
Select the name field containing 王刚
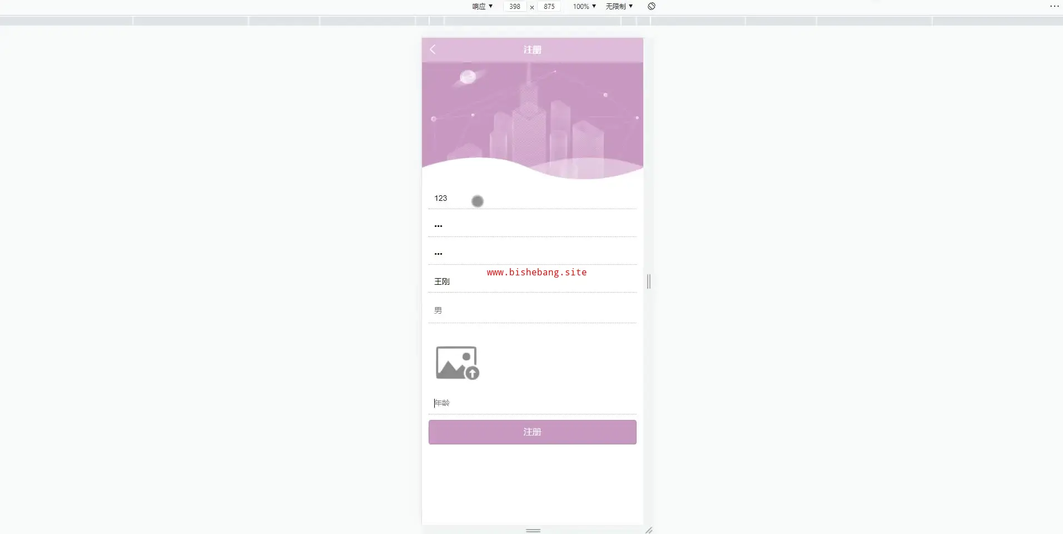pos(532,282)
